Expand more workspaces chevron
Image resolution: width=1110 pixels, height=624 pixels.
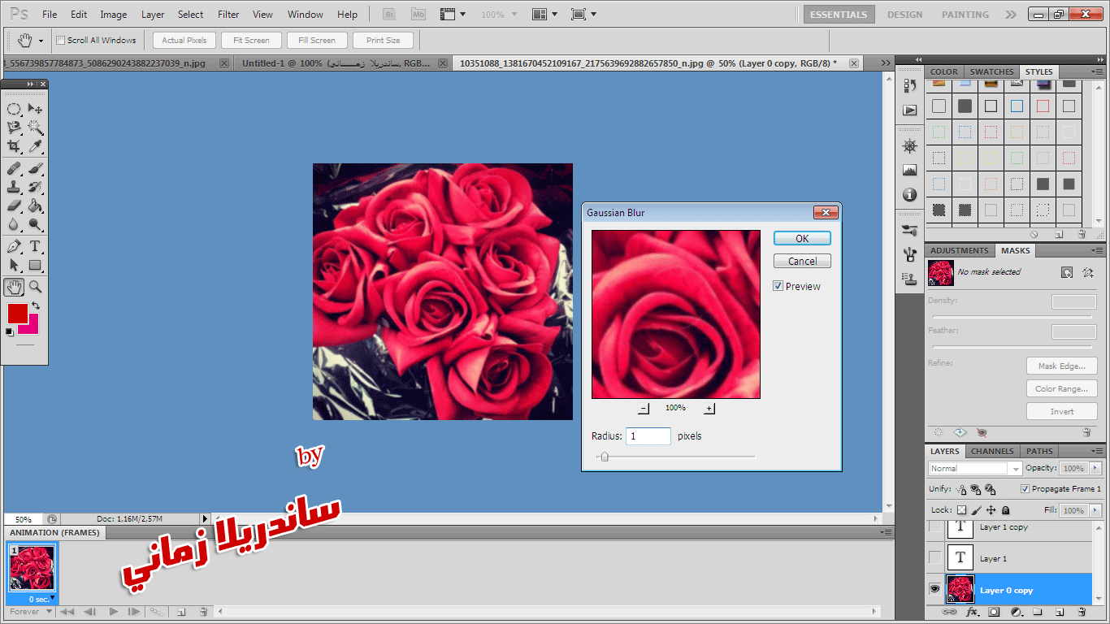click(1010, 15)
